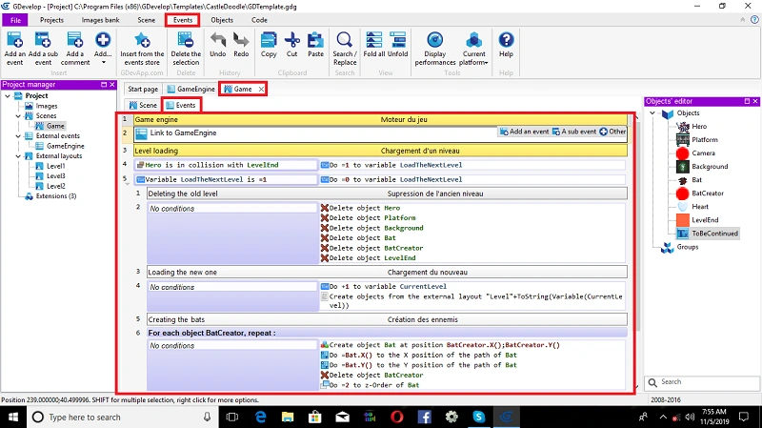Select Extensions (3) in Project manager

pyautogui.click(x=56, y=196)
